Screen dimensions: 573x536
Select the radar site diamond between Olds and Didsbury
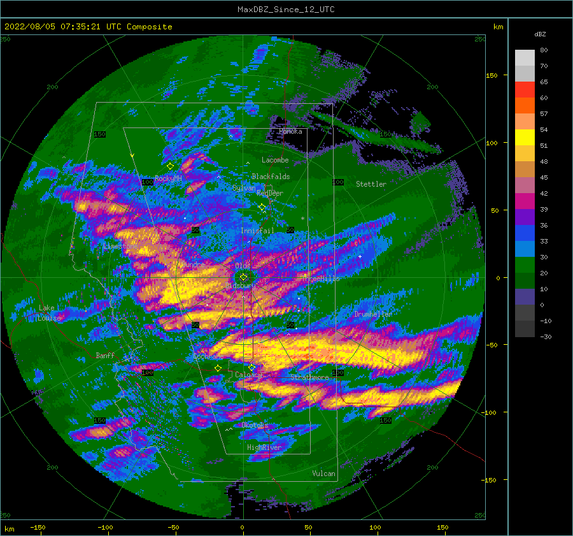(x=243, y=277)
